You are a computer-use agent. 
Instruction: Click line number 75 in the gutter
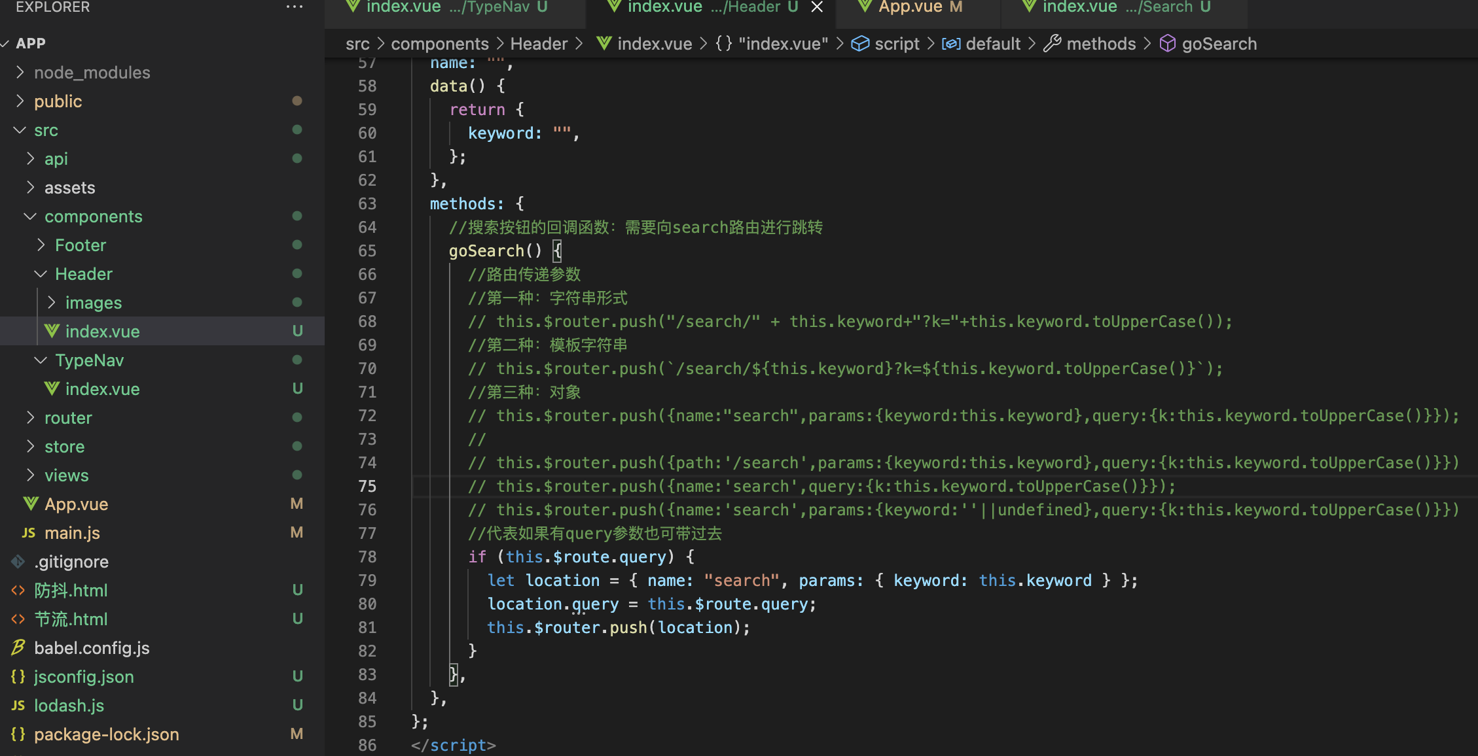367,486
